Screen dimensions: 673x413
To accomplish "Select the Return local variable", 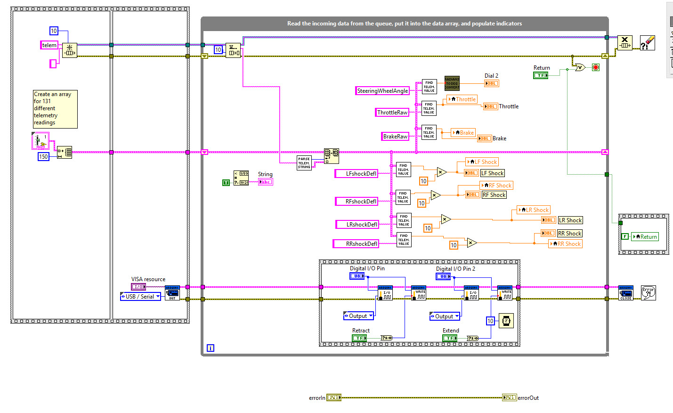I will tap(645, 237).
